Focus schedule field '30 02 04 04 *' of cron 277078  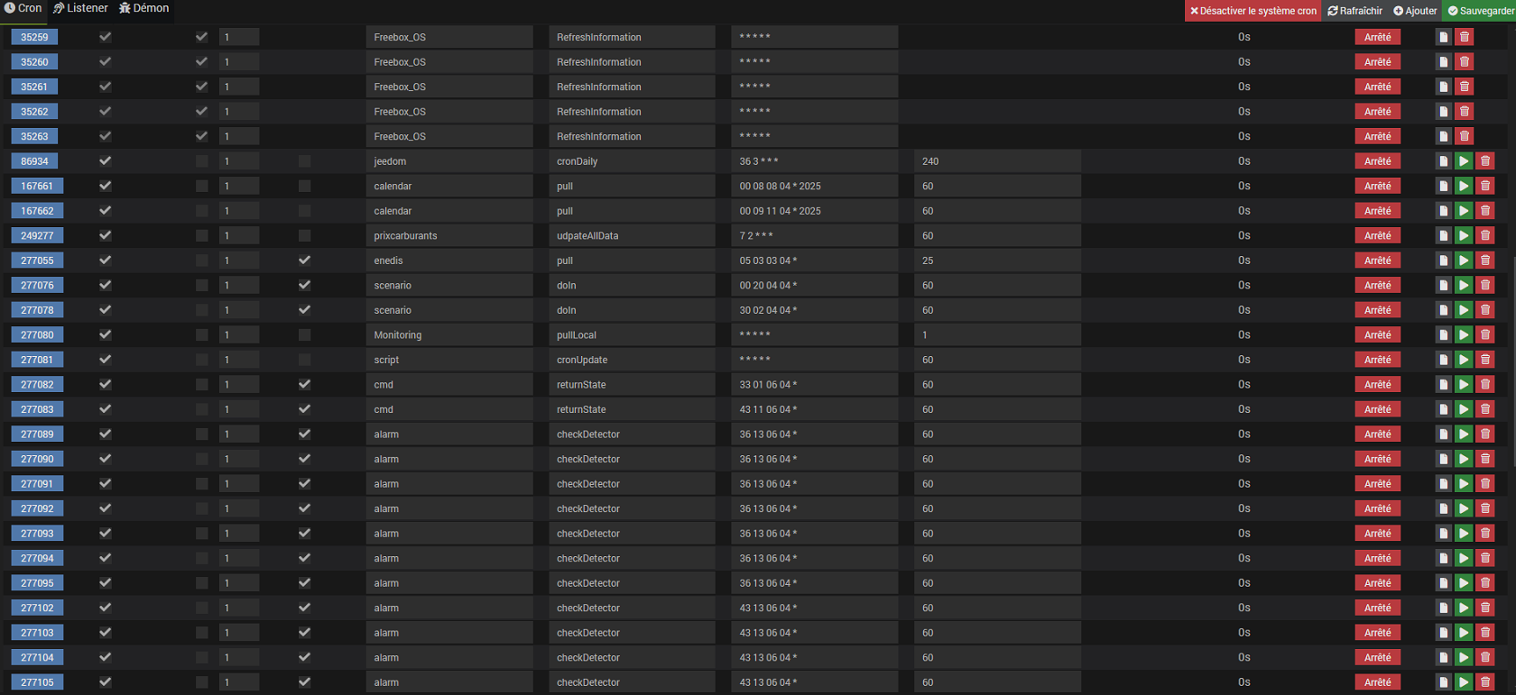point(814,310)
